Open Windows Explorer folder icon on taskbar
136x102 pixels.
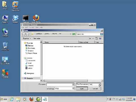[x=18, y=99]
